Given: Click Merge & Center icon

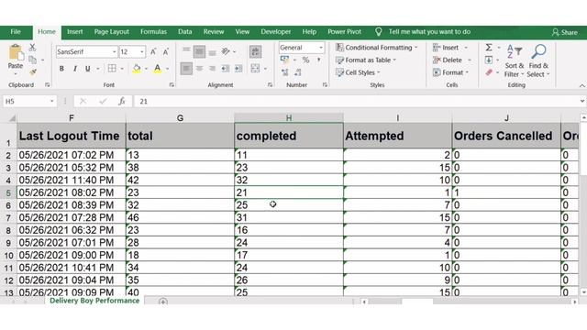Looking at the screenshot, I should point(255,69).
